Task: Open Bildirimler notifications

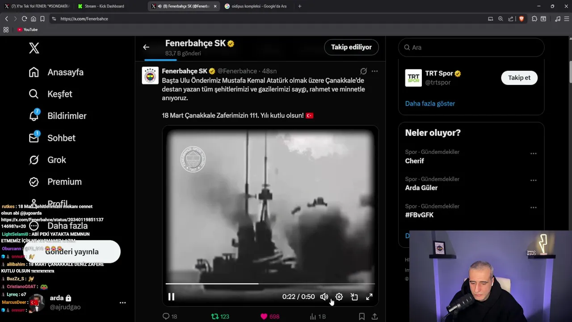Action: pyautogui.click(x=58, y=116)
